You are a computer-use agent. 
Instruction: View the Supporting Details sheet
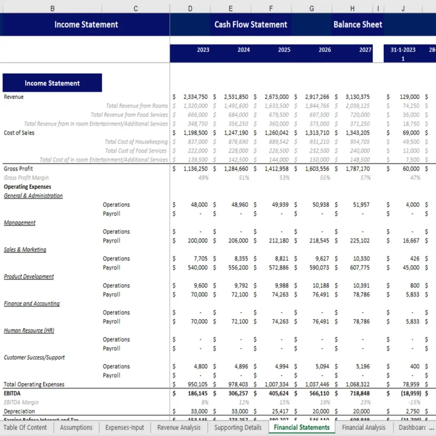[x=237, y=427]
